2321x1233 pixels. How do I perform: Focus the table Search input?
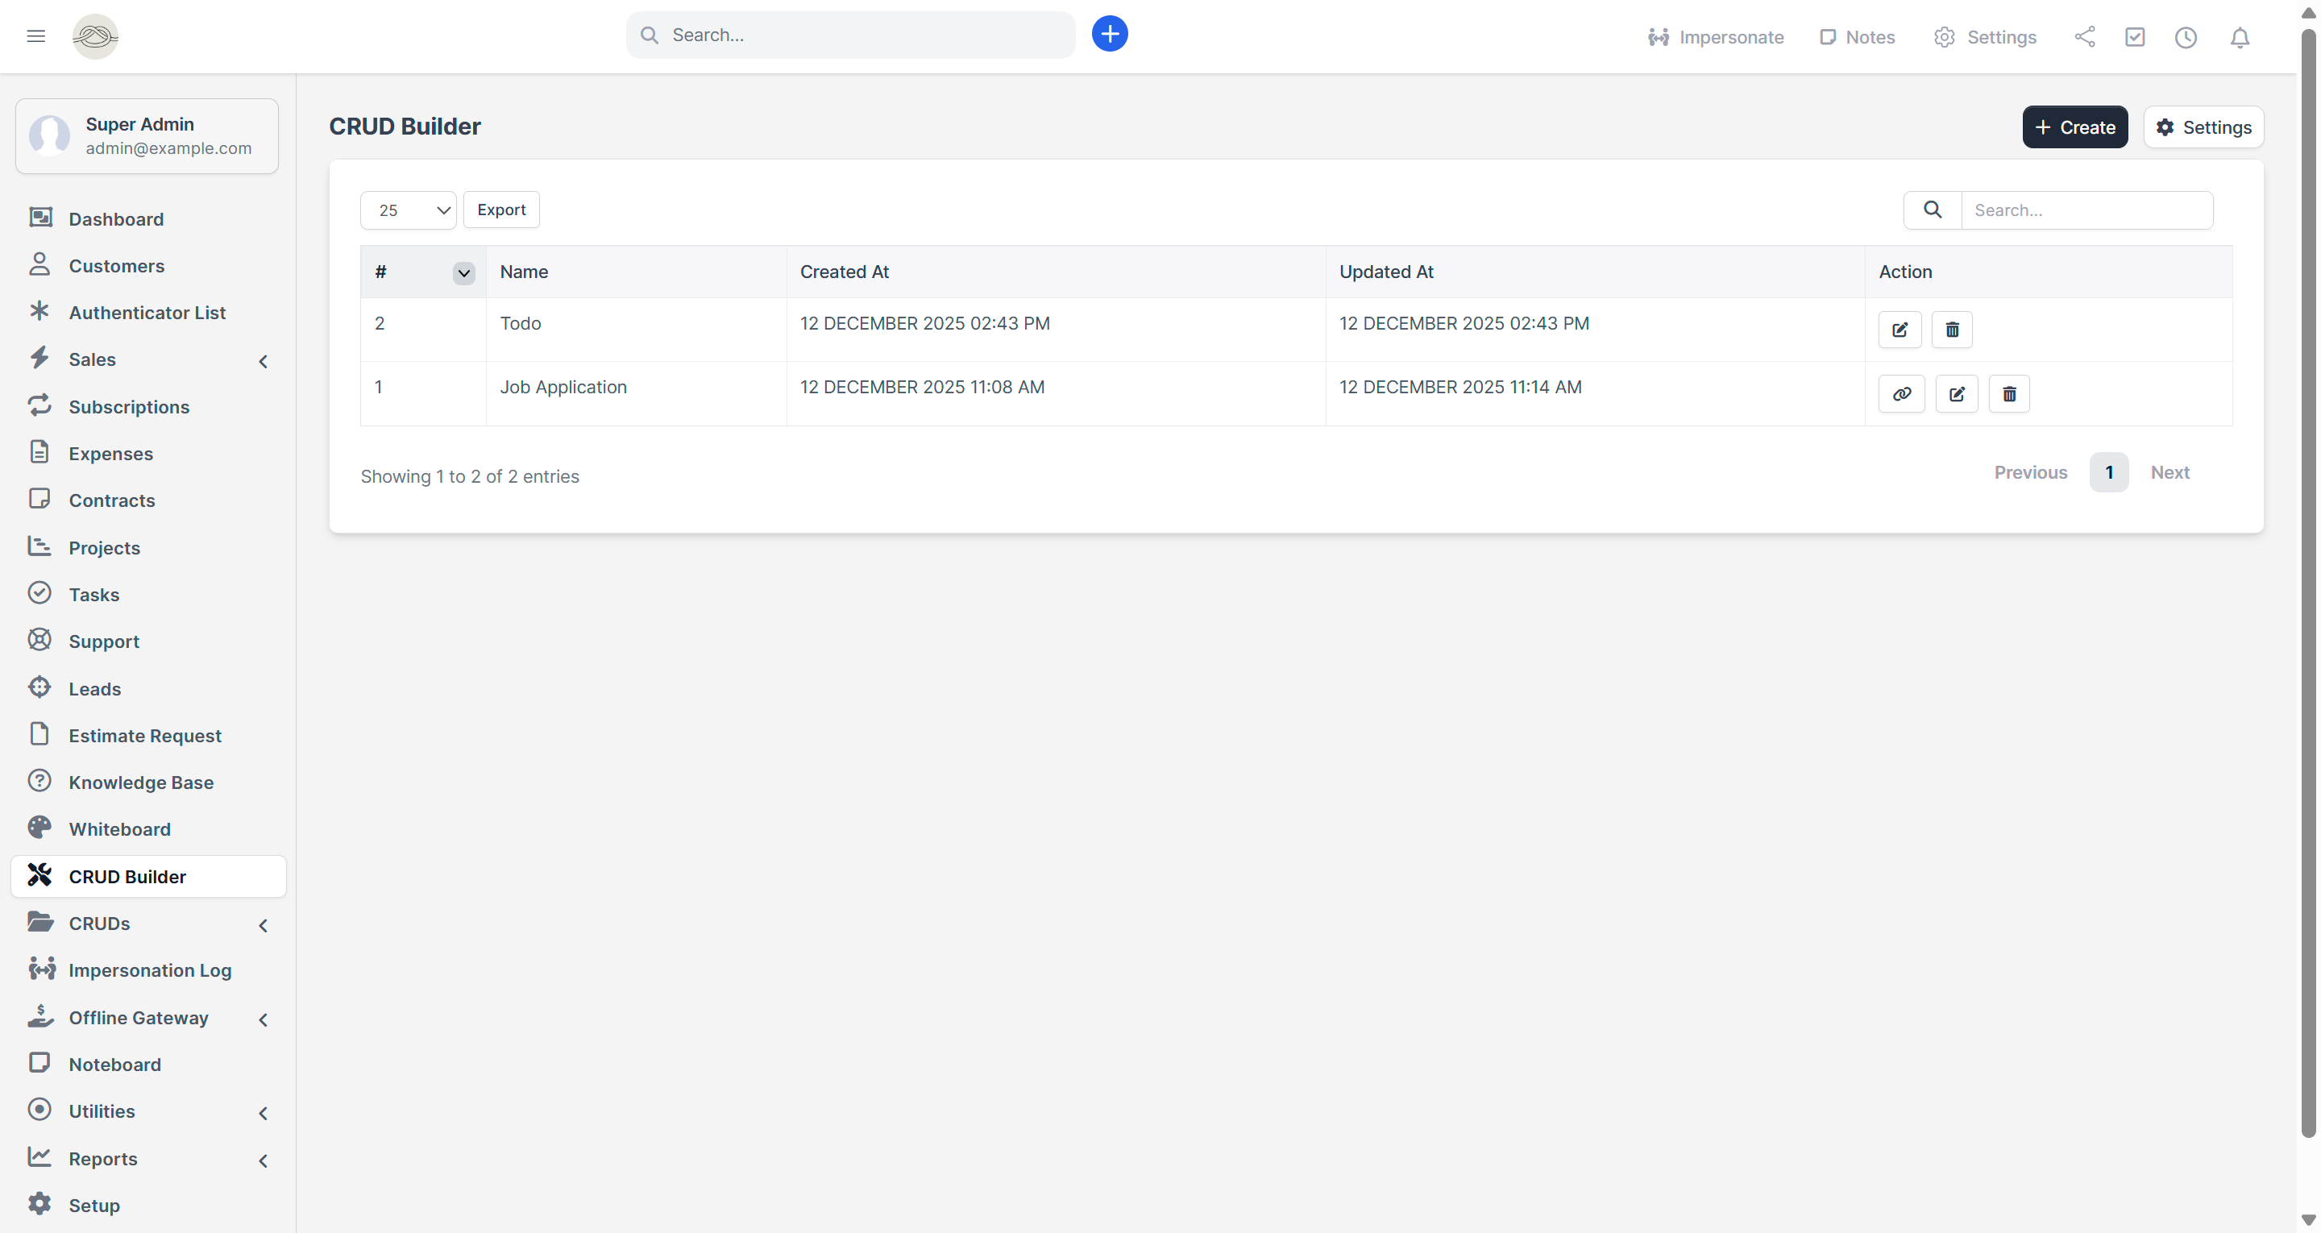click(x=2086, y=210)
